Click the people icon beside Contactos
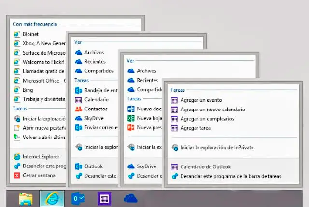Screen dimensions: 309x207 coord(79,109)
